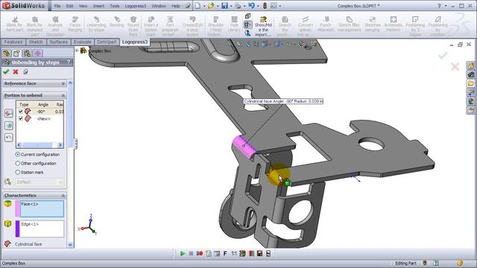Click Automatic Pattern tool
The width and height of the screenshot is (477, 268).
click(x=393, y=25)
